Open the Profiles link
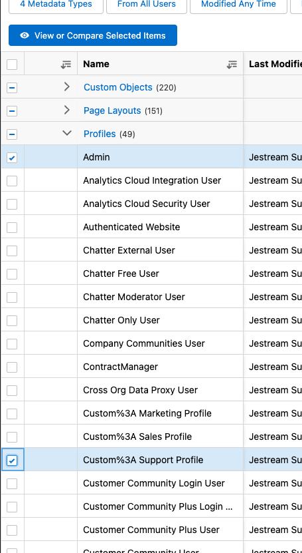This screenshot has width=302, height=553. click(x=100, y=134)
